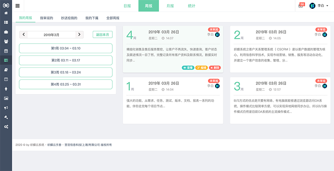The height and width of the screenshot is (171, 334).
Task: Open the list icon in sidebar
Action: [x=6, y=22]
